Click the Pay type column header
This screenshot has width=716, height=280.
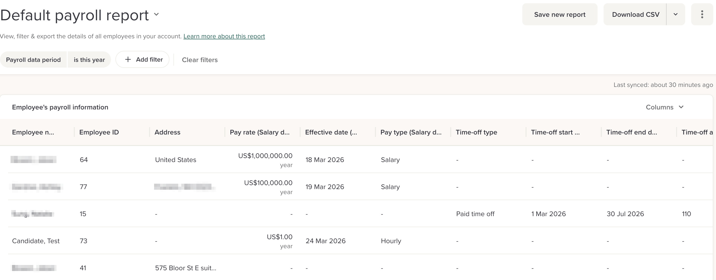coord(411,132)
